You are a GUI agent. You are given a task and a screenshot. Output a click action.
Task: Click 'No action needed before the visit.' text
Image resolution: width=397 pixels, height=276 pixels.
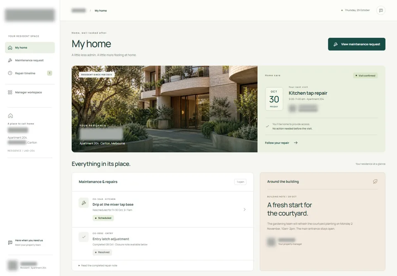292,129
